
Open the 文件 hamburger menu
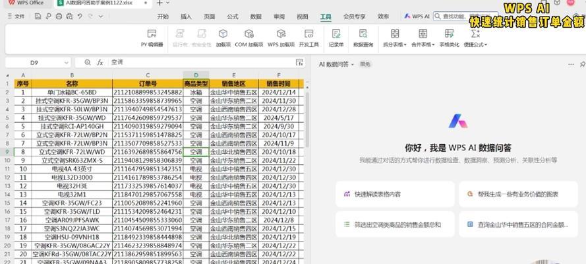click(x=16, y=16)
